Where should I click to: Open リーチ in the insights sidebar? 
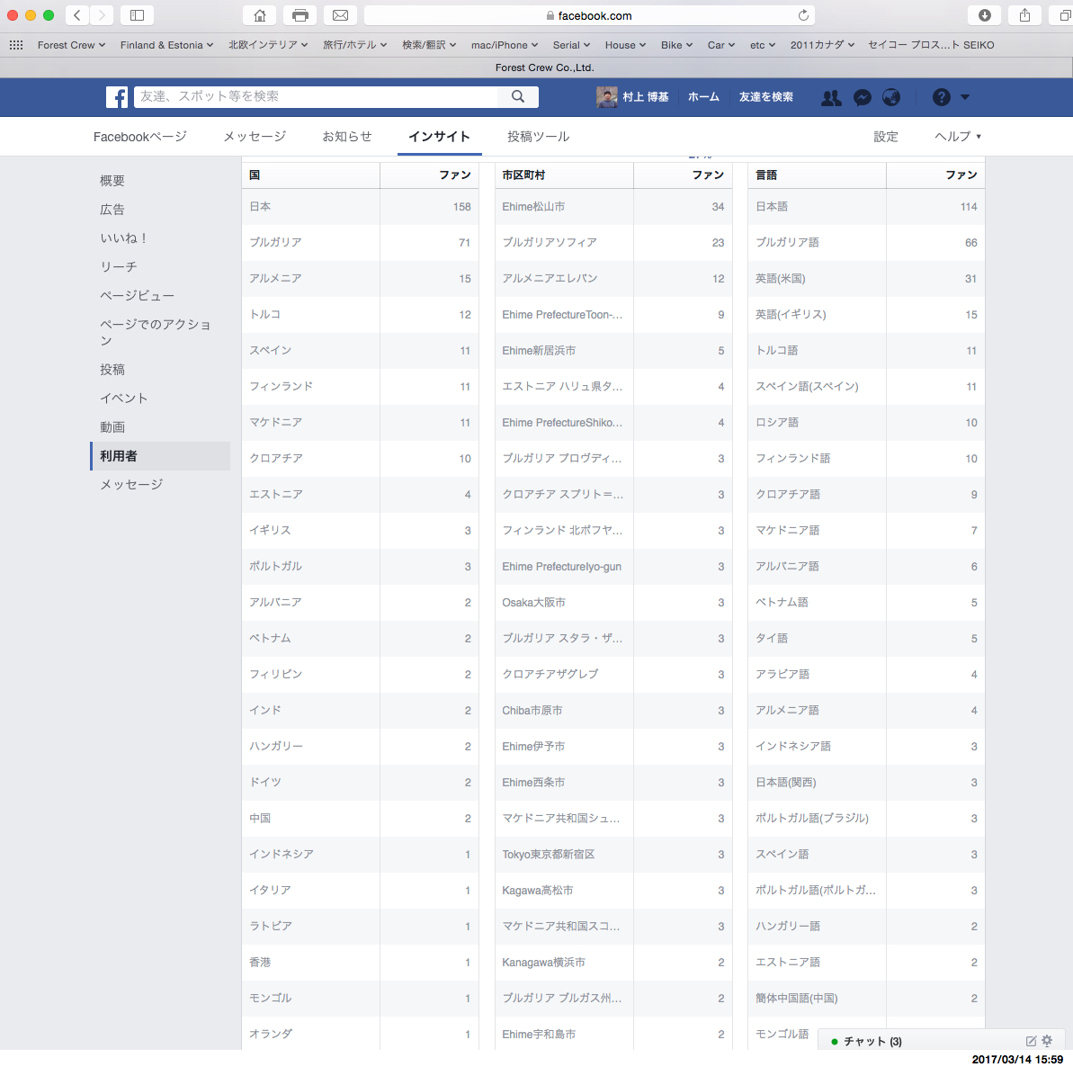point(119,267)
